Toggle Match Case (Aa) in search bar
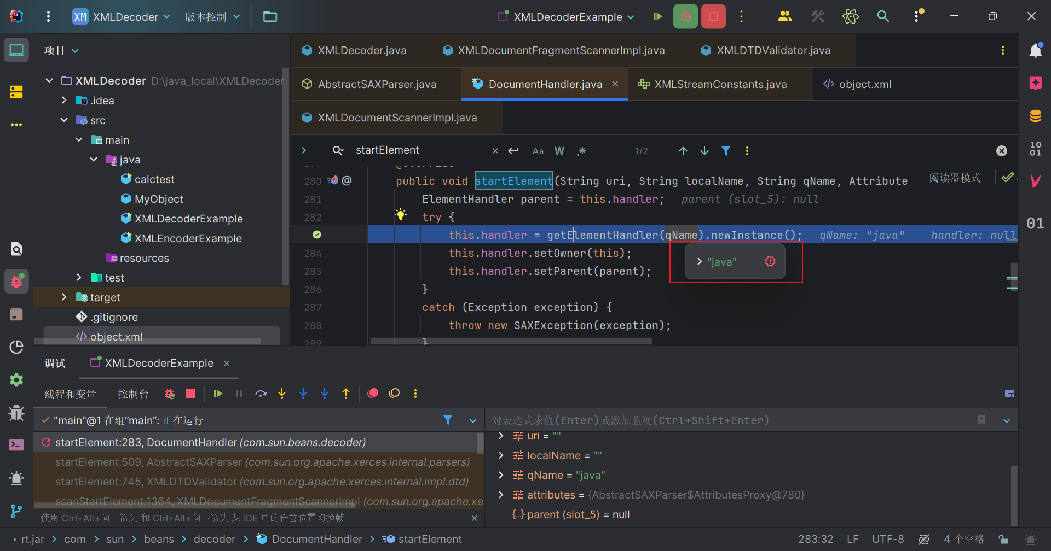Viewport: 1051px width, 551px height. 538,151
